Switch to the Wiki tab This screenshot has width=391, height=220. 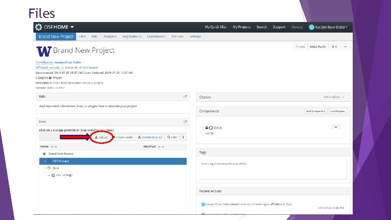point(94,36)
